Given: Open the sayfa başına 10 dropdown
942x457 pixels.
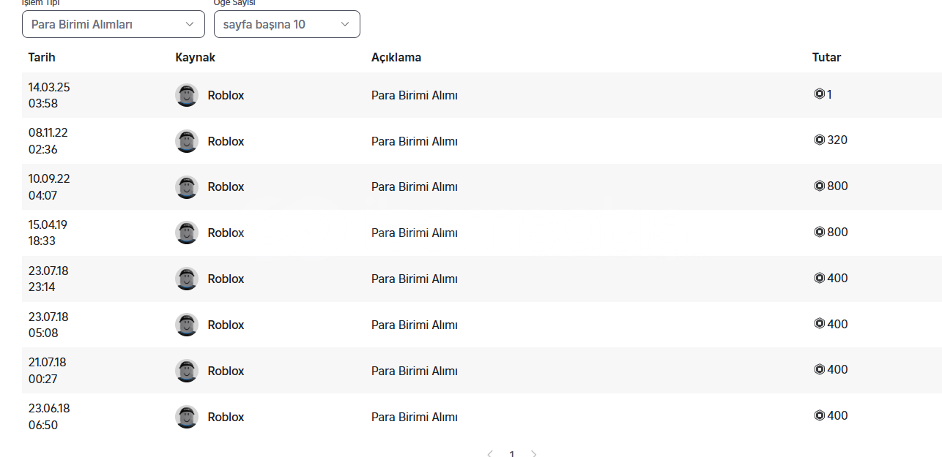Looking at the screenshot, I should [x=286, y=24].
